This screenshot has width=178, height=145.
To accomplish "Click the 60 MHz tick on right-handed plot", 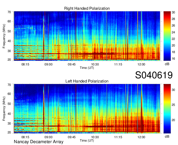I will tap(9, 21).
